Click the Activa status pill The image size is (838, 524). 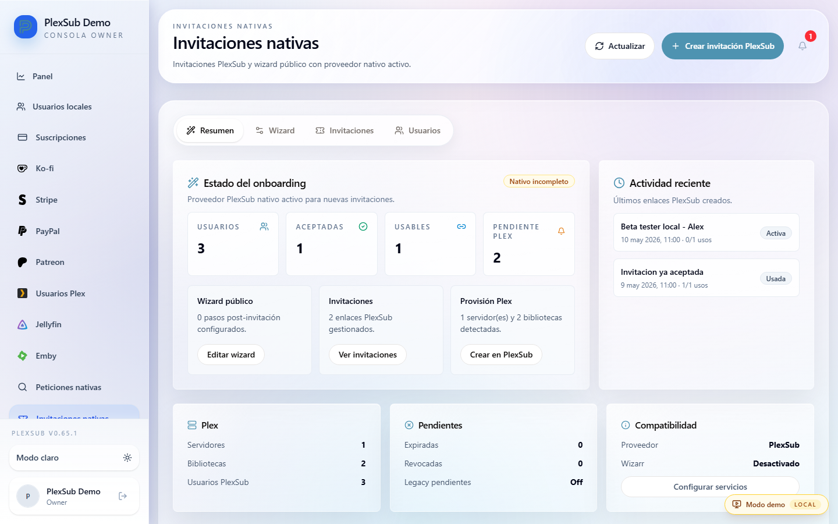776,233
